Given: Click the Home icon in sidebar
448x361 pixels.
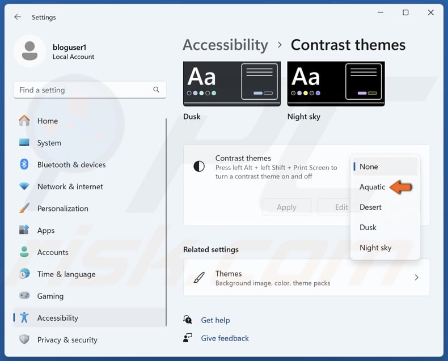Looking at the screenshot, I should (24, 121).
